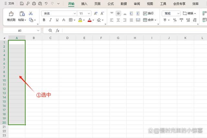Click Justify alignment icon
Image resolution: width=207 pixels, height=138 pixels.
click(131, 20)
